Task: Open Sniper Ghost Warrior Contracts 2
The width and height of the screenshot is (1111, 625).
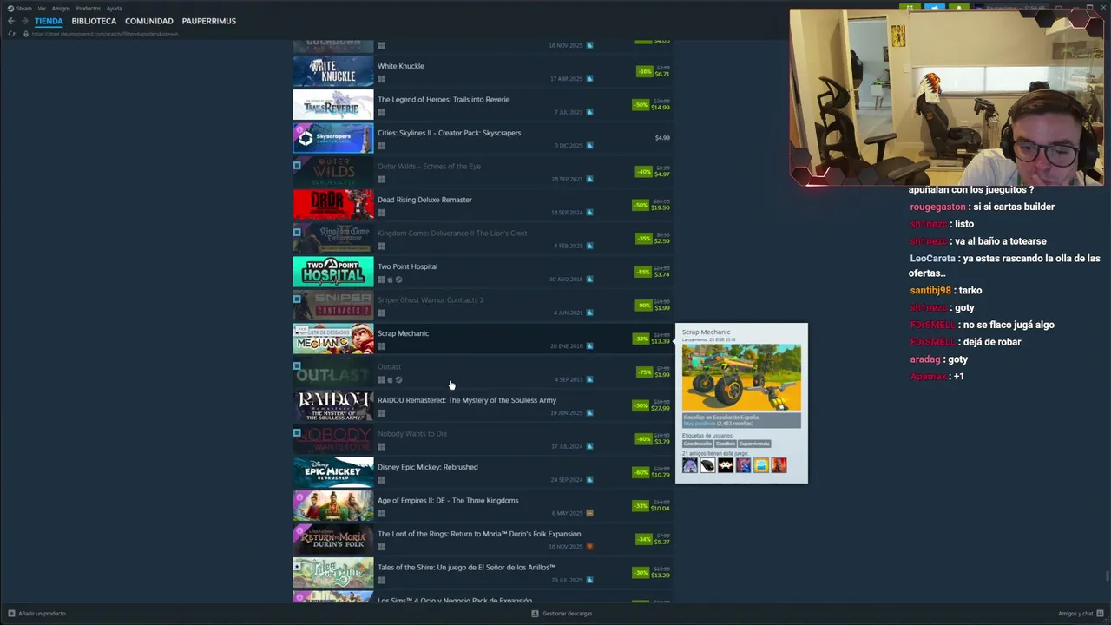Action: pos(483,306)
